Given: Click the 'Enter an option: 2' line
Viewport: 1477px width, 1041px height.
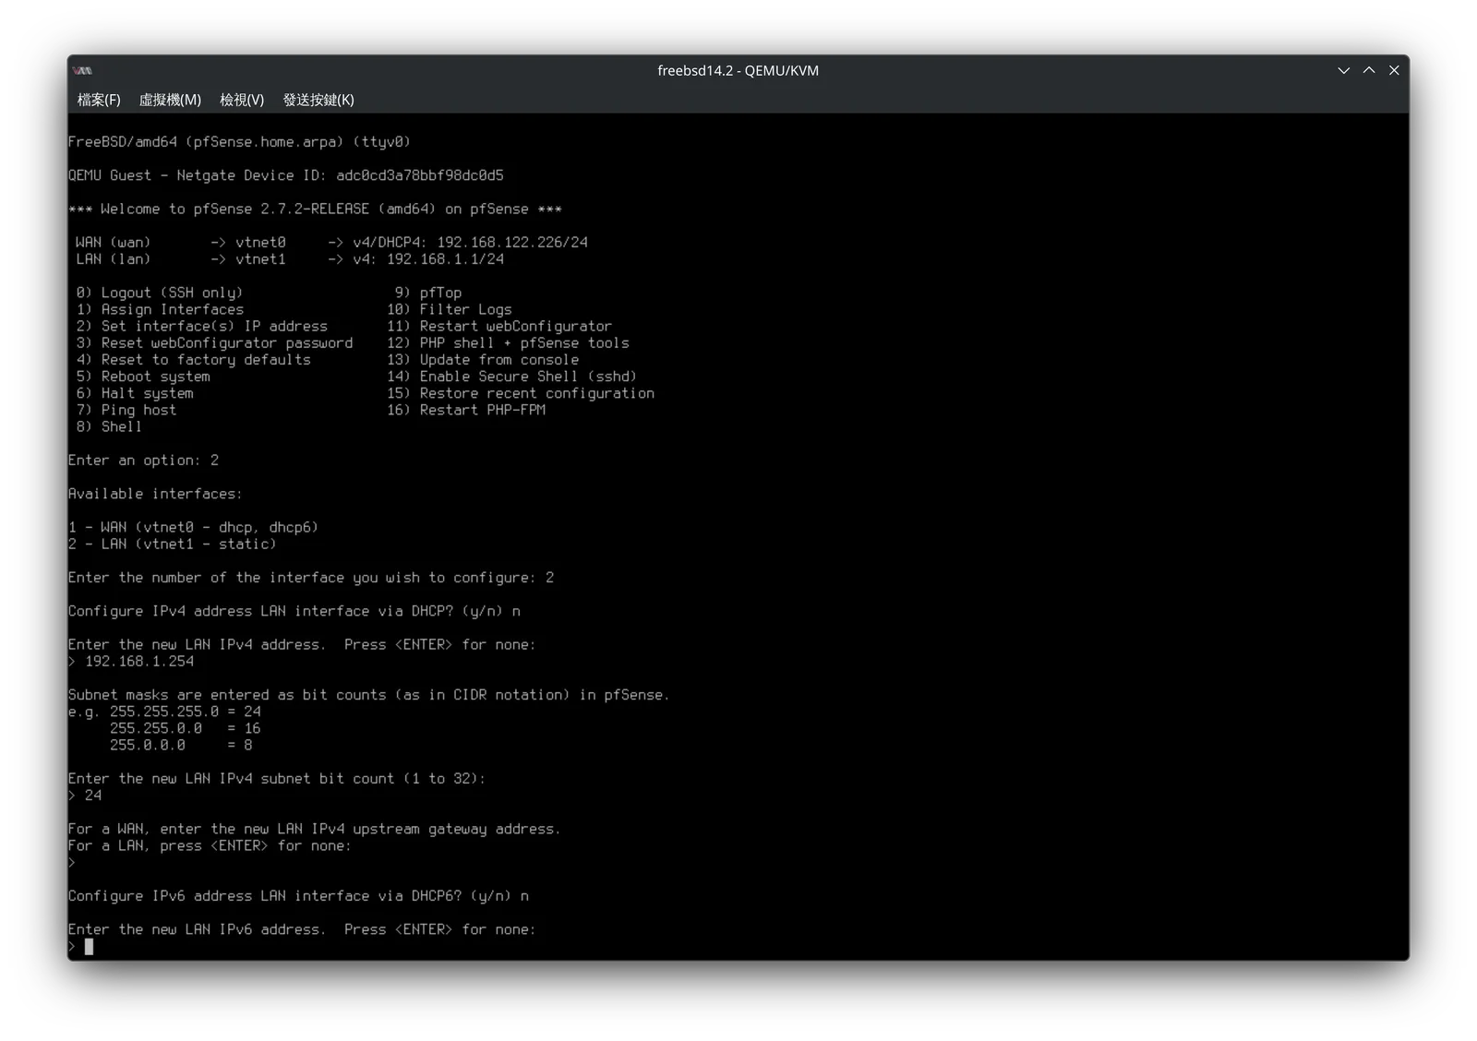Looking at the screenshot, I should 143,461.
